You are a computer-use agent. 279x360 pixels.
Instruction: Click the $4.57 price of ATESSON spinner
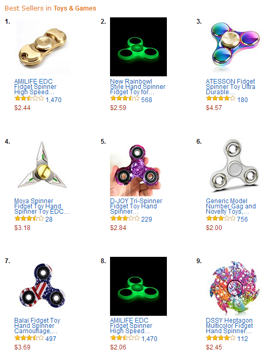coord(214,108)
